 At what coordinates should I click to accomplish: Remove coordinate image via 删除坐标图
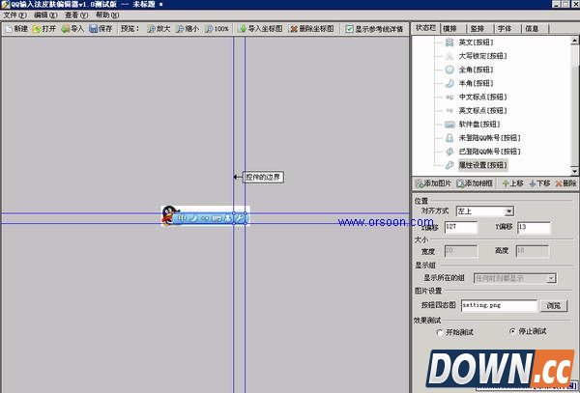coord(312,29)
